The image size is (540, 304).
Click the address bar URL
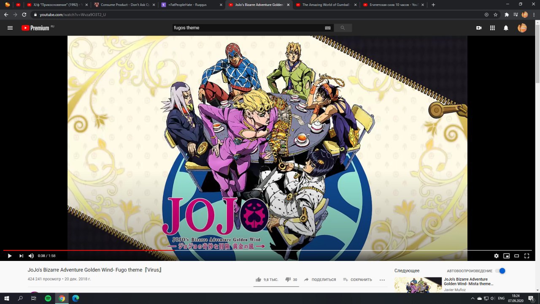(73, 14)
